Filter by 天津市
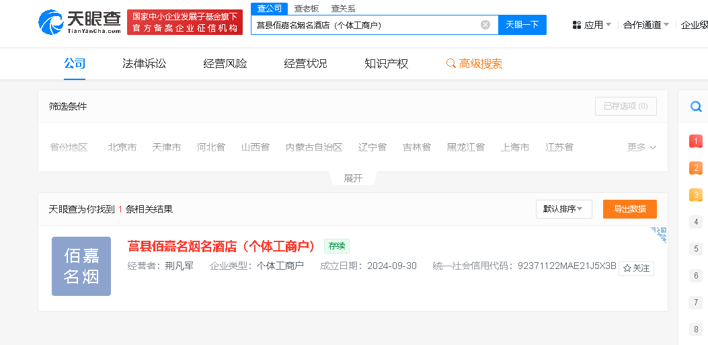Image resolution: width=708 pixels, height=345 pixels. (x=167, y=147)
